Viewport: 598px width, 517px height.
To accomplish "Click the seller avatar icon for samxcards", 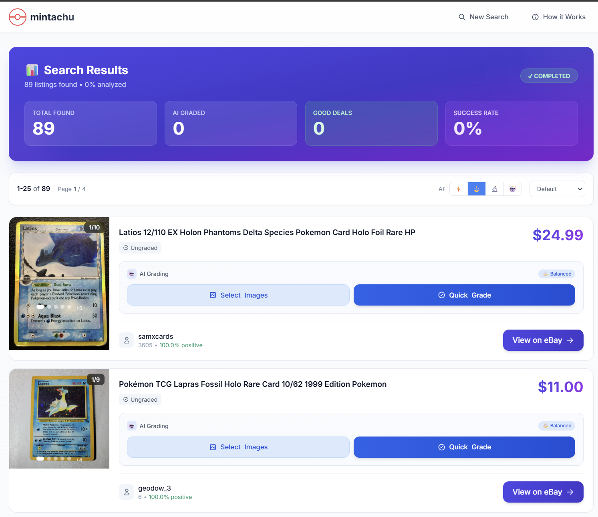I will coord(127,340).
